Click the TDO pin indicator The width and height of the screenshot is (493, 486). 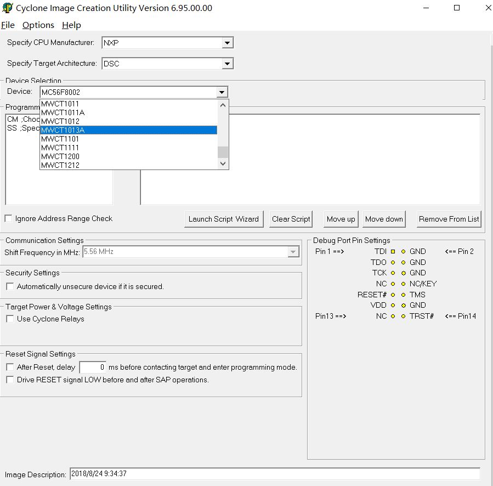click(393, 262)
